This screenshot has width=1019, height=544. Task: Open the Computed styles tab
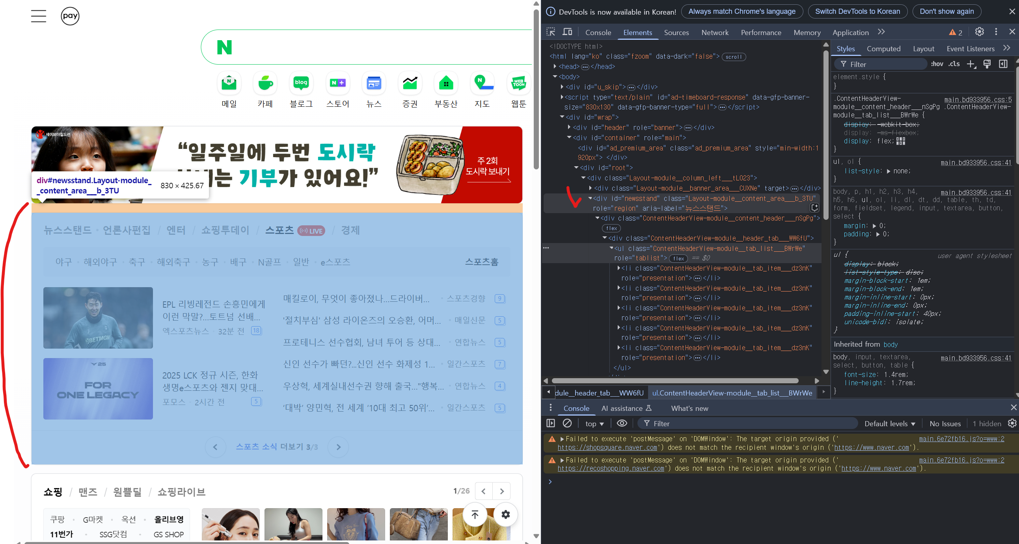[x=883, y=48]
